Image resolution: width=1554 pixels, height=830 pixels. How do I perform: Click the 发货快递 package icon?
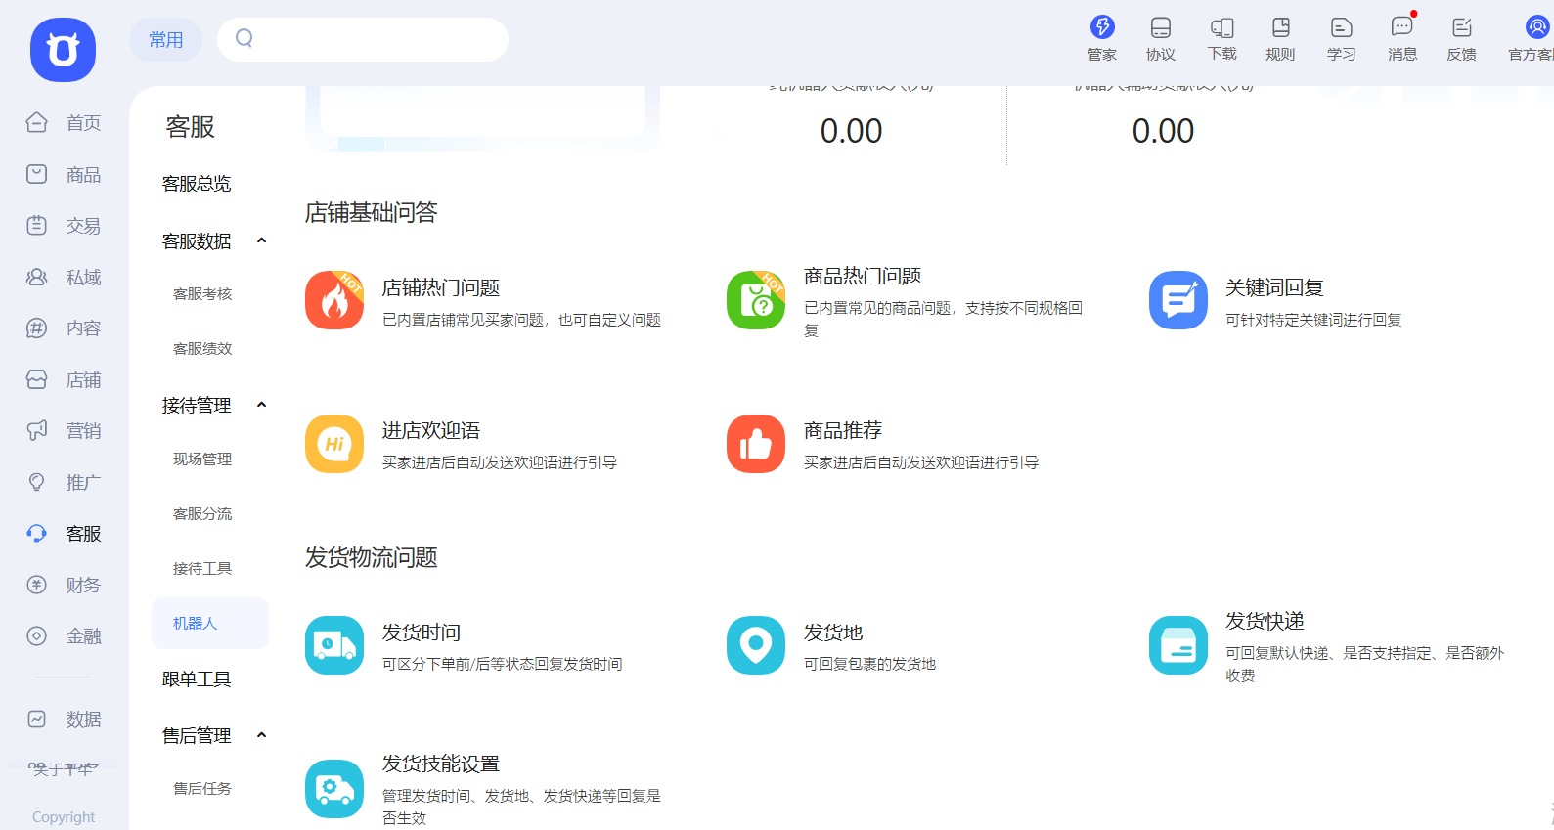[1178, 645]
